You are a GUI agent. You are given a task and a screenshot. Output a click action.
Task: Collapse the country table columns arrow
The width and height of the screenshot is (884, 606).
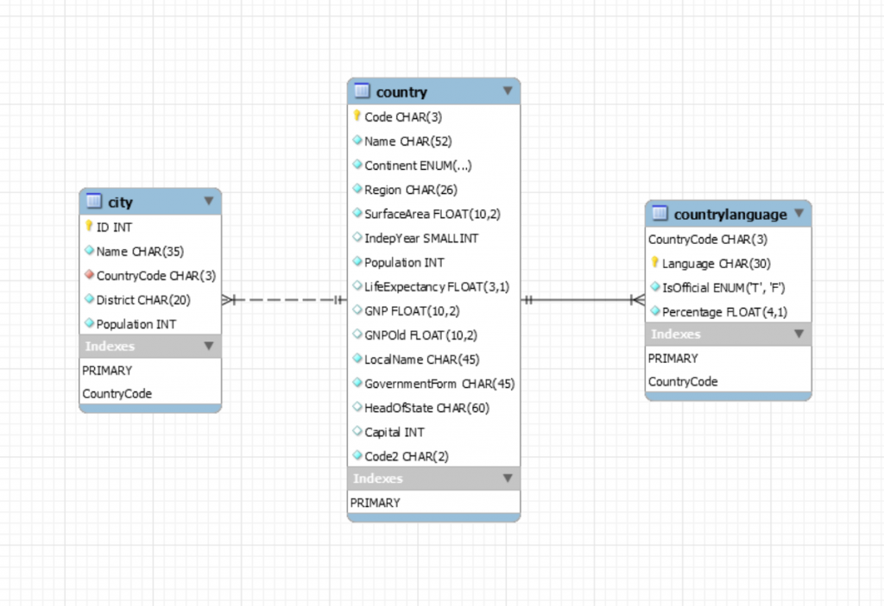(x=508, y=91)
